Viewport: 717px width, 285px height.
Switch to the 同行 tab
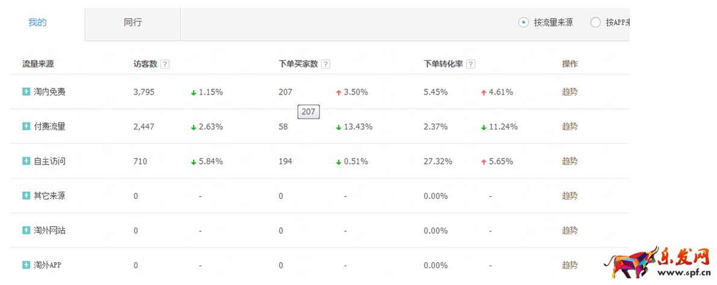point(133,23)
